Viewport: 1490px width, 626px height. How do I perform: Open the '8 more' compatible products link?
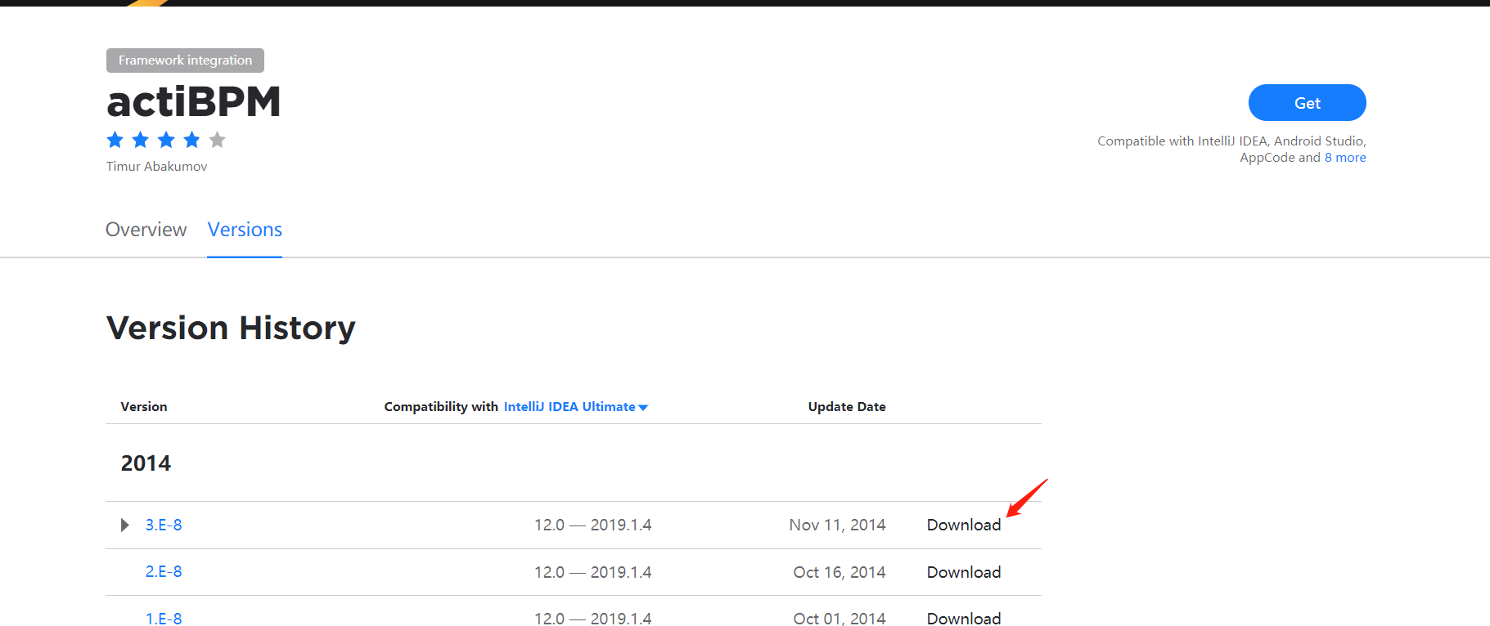click(1345, 158)
